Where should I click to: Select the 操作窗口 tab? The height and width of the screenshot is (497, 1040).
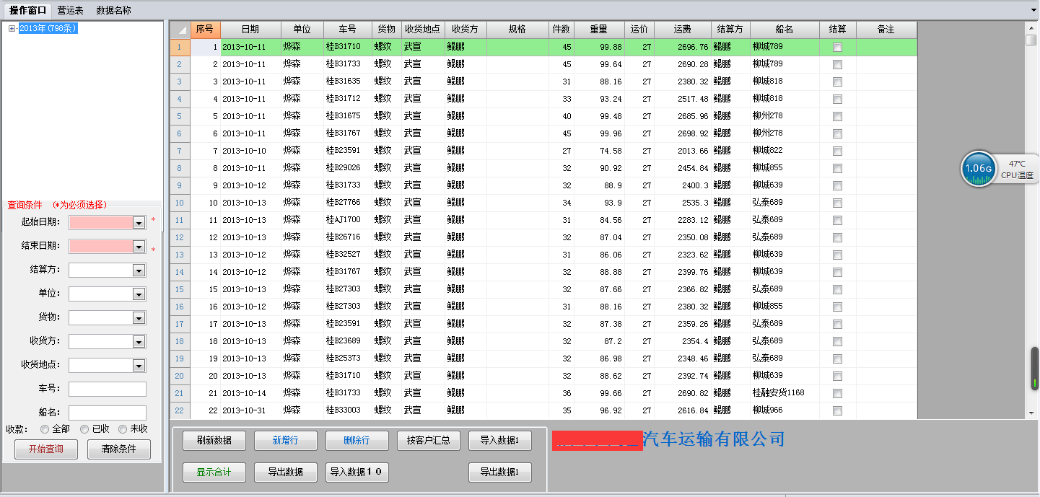tap(27, 10)
